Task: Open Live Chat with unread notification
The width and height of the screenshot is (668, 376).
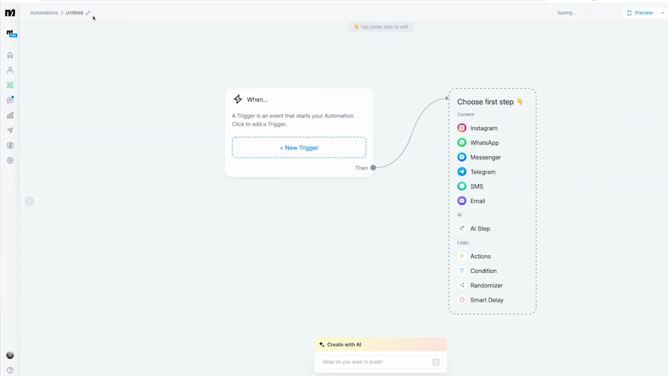Action: click(x=10, y=100)
